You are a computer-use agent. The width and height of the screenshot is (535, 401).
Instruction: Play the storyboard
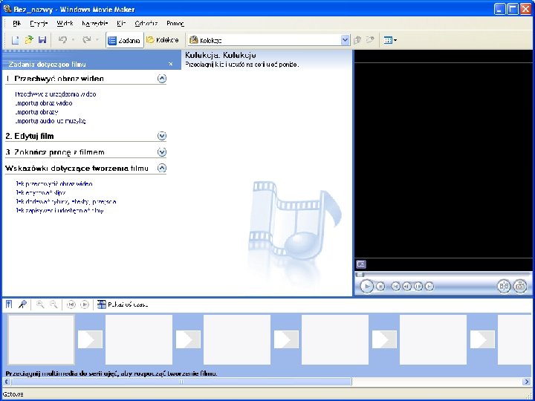(85, 304)
